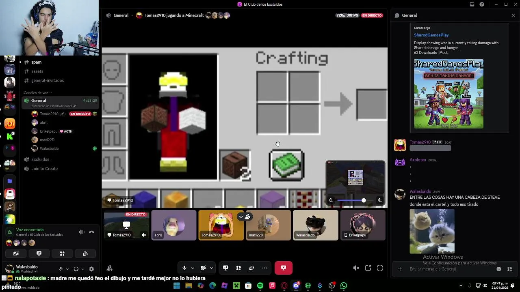520x292 pixels.
Task: Select Tomás2910 live stream tile
Action: 126,225
